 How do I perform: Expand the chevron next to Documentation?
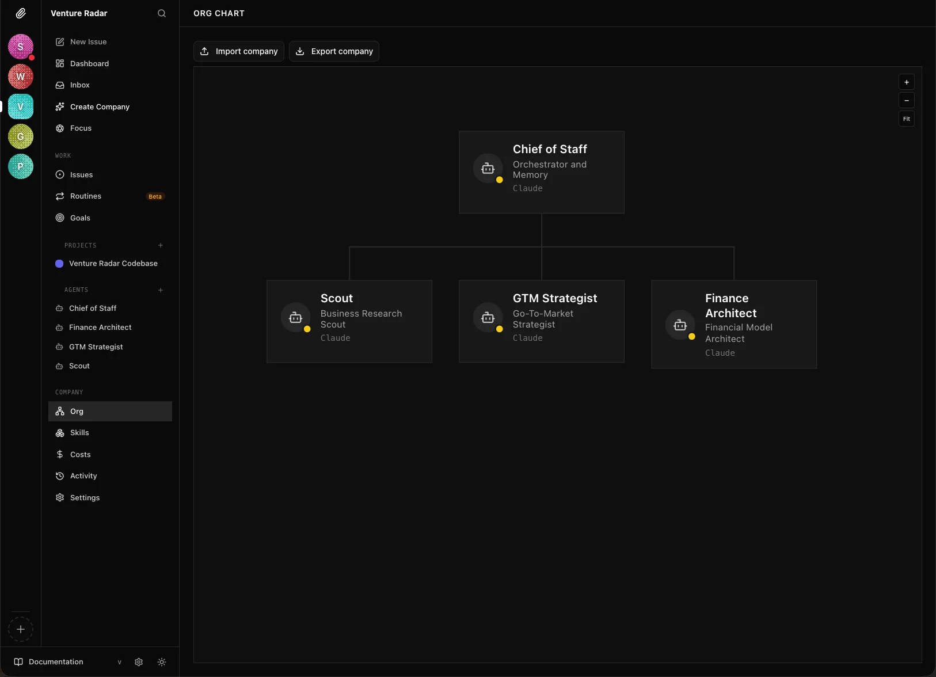(x=120, y=662)
